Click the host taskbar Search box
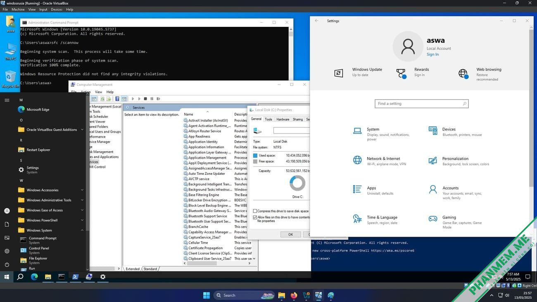This screenshot has height=302, width=537. (245, 295)
